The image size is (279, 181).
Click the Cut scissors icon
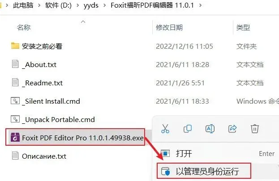165,129
